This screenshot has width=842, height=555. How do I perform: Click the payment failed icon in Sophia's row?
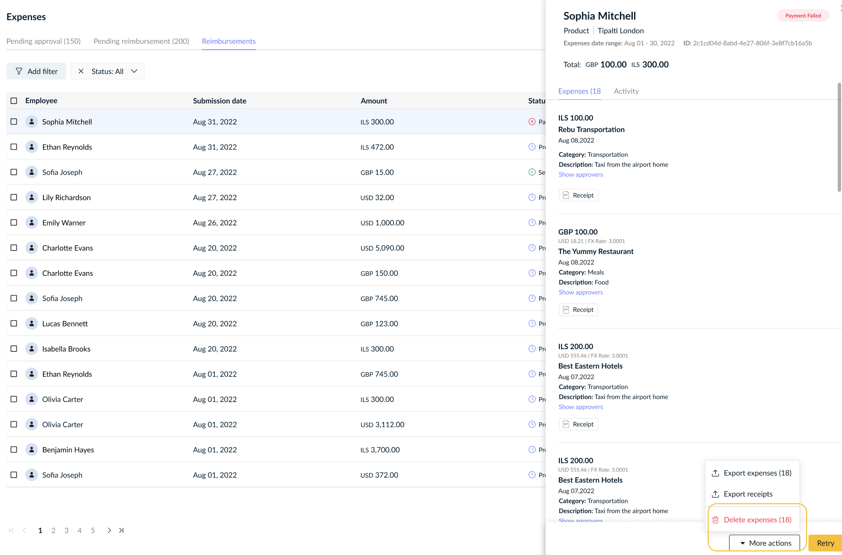pyautogui.click(x=532, y=122)
